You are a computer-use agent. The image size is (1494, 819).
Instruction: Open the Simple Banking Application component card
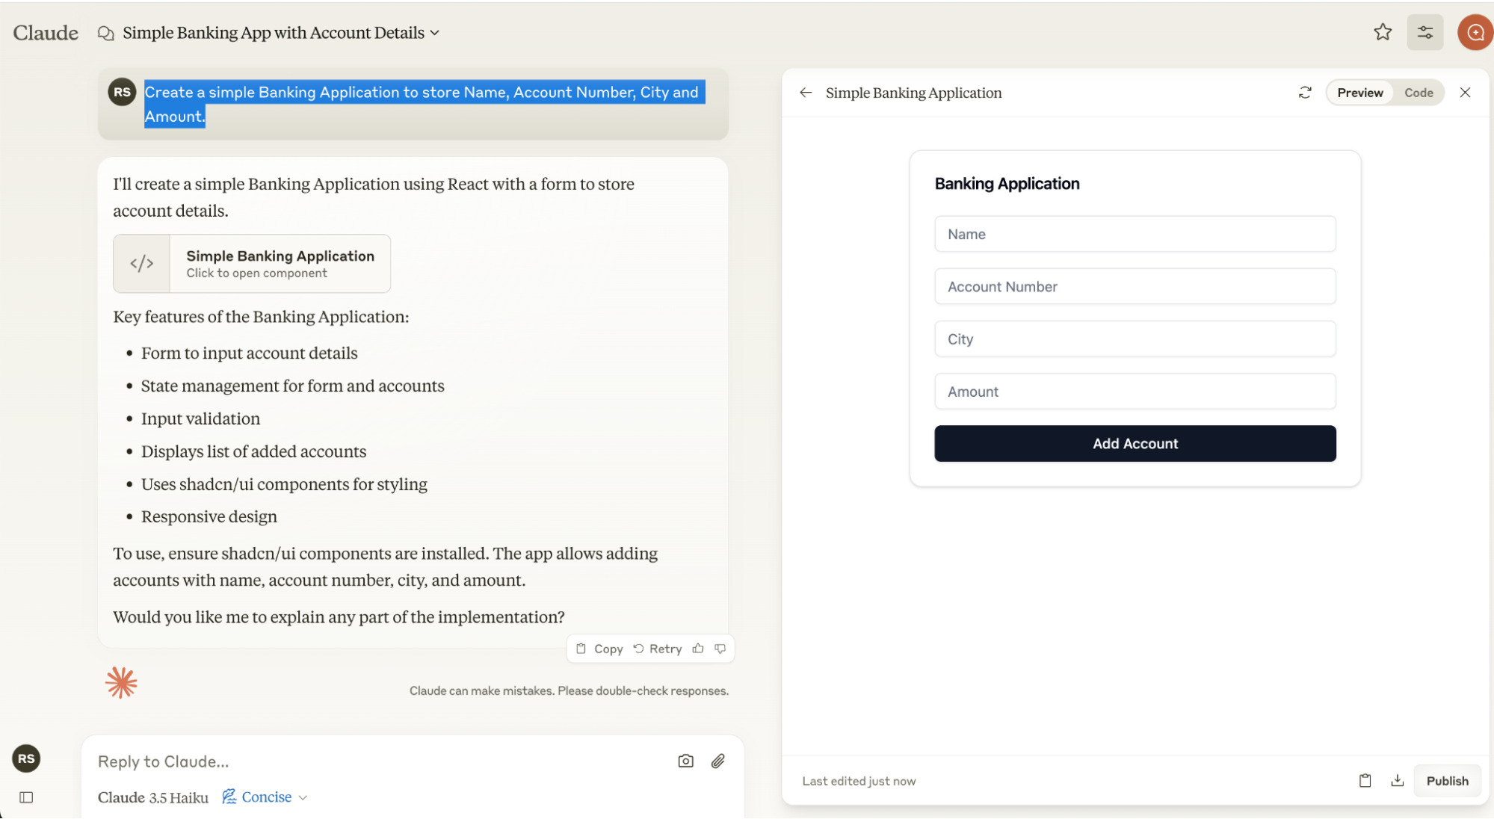252,264
